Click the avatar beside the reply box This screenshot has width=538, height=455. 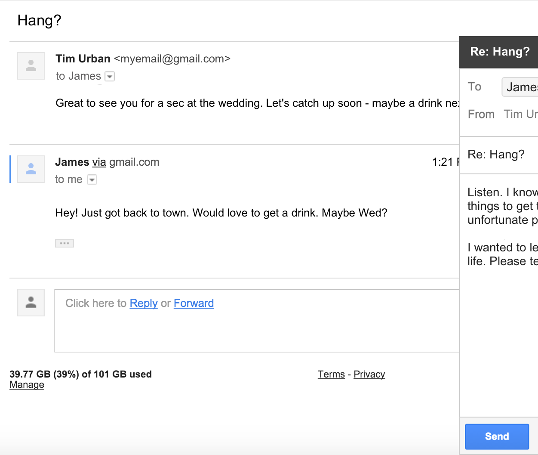click(x=31, y=303)
